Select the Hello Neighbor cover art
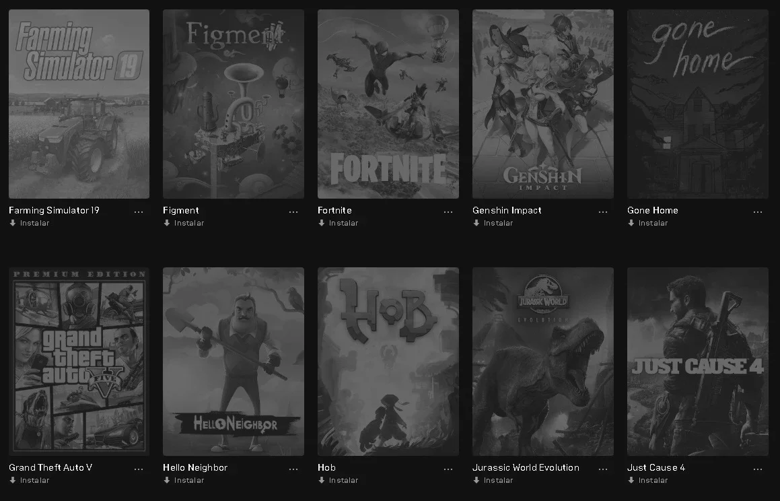The width and height of the screenshot is (780, 501). (234, 362)
